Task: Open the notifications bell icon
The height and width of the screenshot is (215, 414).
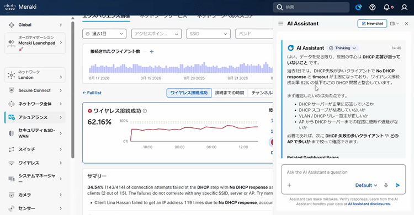Action: tap(386, 7)
